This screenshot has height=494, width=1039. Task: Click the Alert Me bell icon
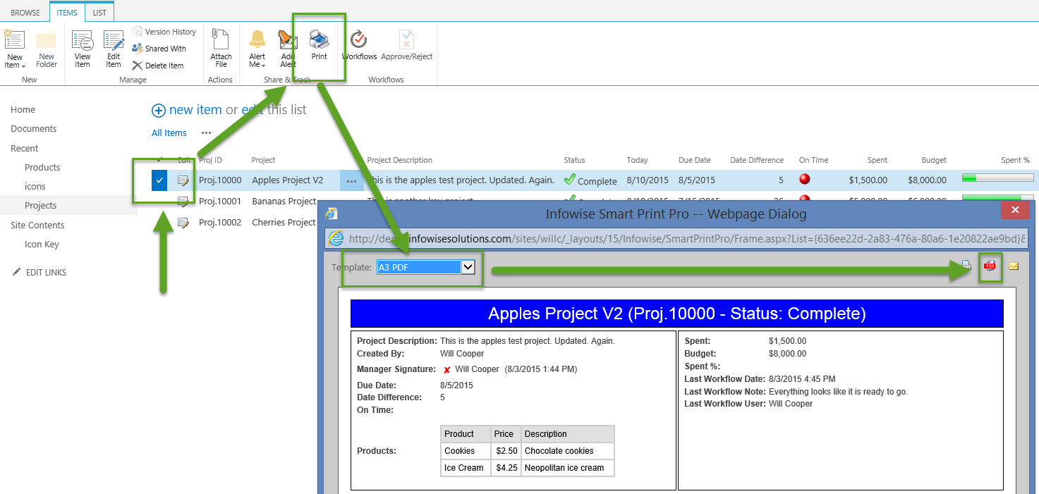pyautogui.click(x=257, y=39)
